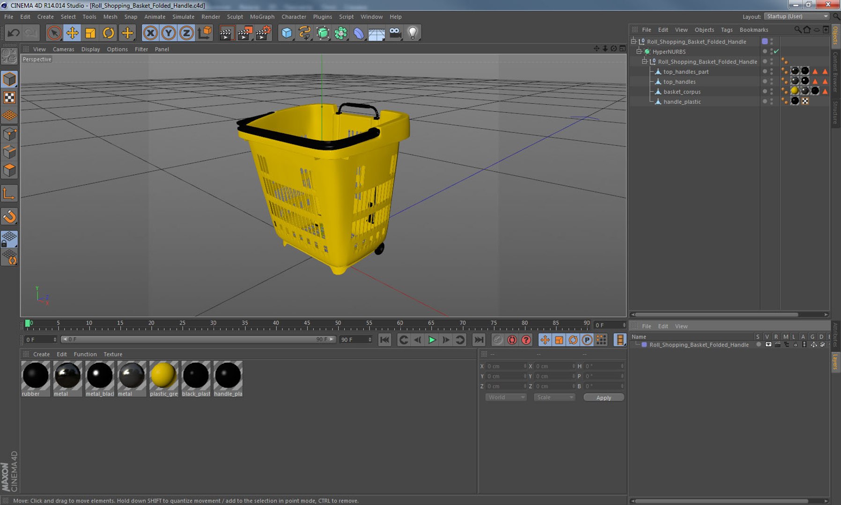Switch to Texture mode checkerboard icon
This screenshot has height=505, width=841.
click(x=9, y=97)
